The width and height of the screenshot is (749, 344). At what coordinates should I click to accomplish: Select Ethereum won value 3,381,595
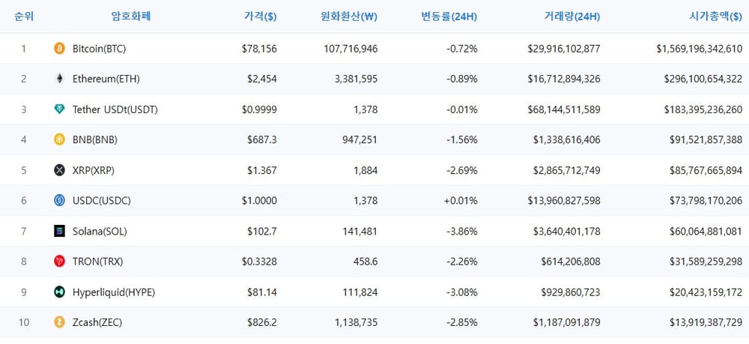[x=355, y=79]
